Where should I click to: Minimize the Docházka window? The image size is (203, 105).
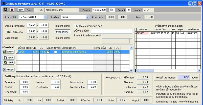[x=190, y=4]
